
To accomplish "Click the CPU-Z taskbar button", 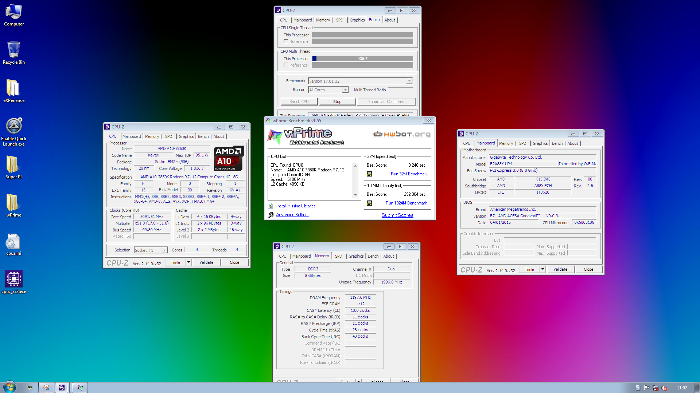I will click(62, 388).
